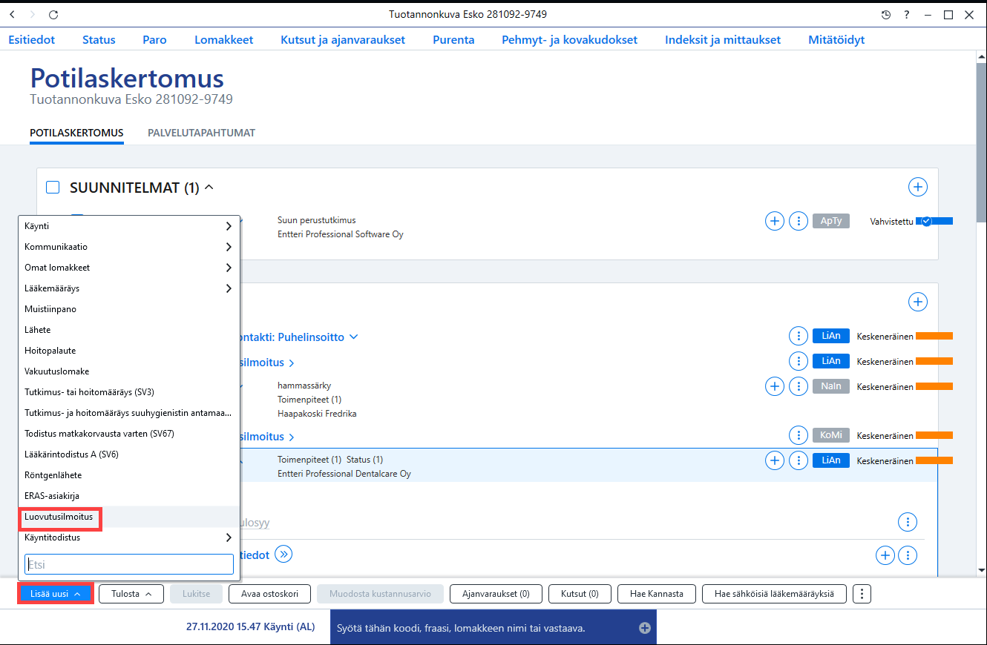The image size is (987, 645).
Task: Click the Hae Kannasta button
Action: coord(657,594)
